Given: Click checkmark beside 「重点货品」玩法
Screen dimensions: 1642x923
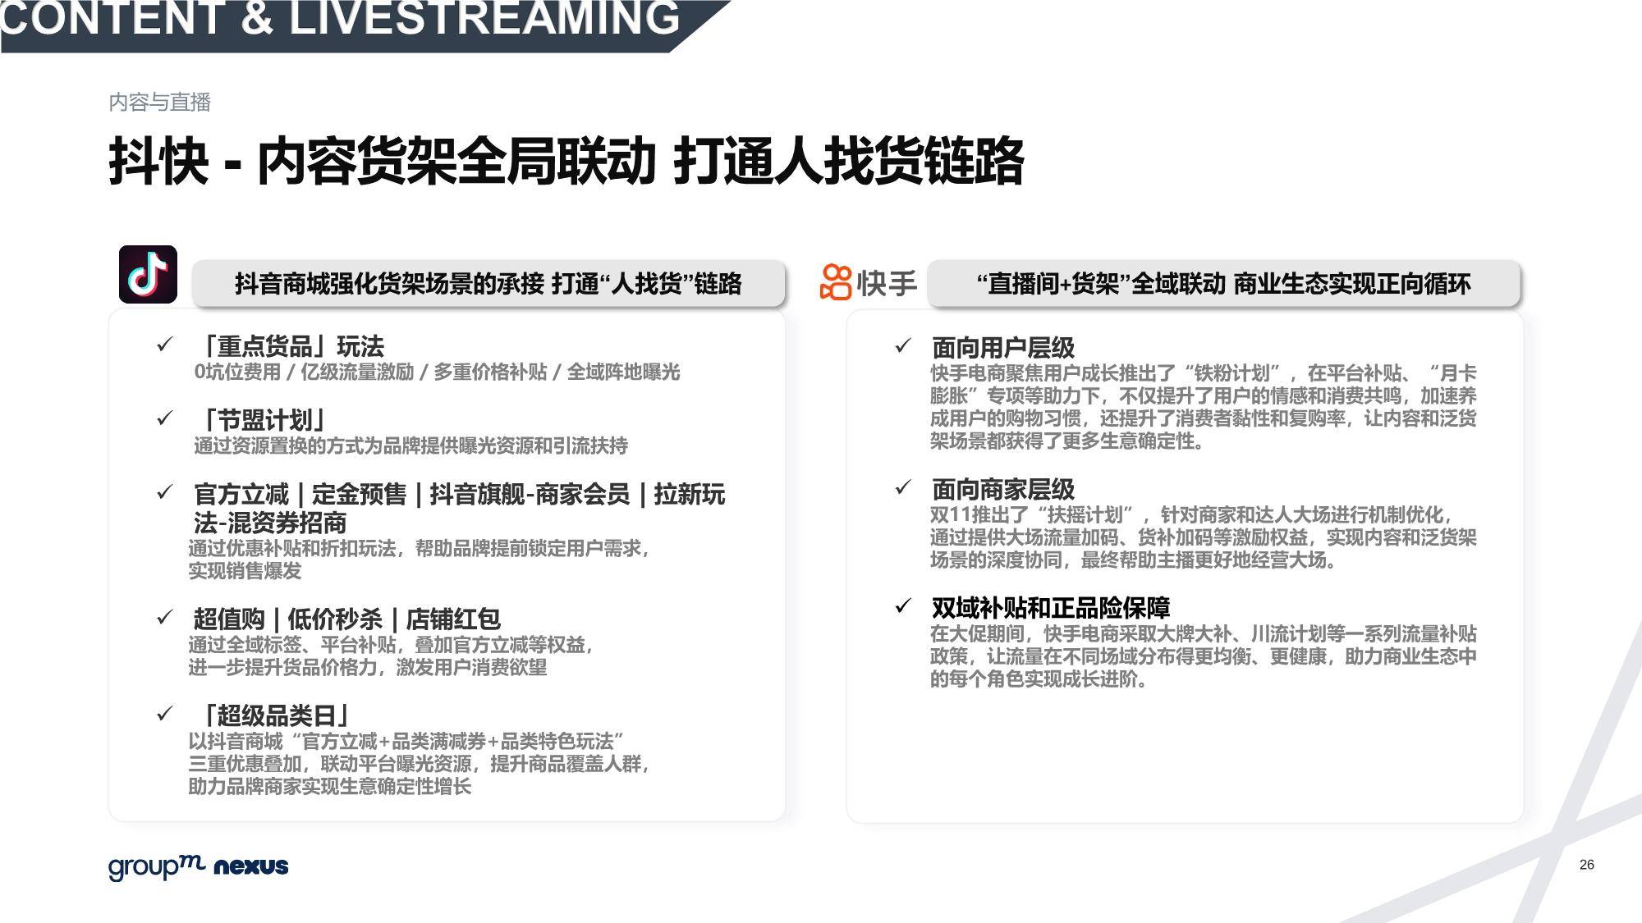Looking at the screenshot, I should (165, 345).
